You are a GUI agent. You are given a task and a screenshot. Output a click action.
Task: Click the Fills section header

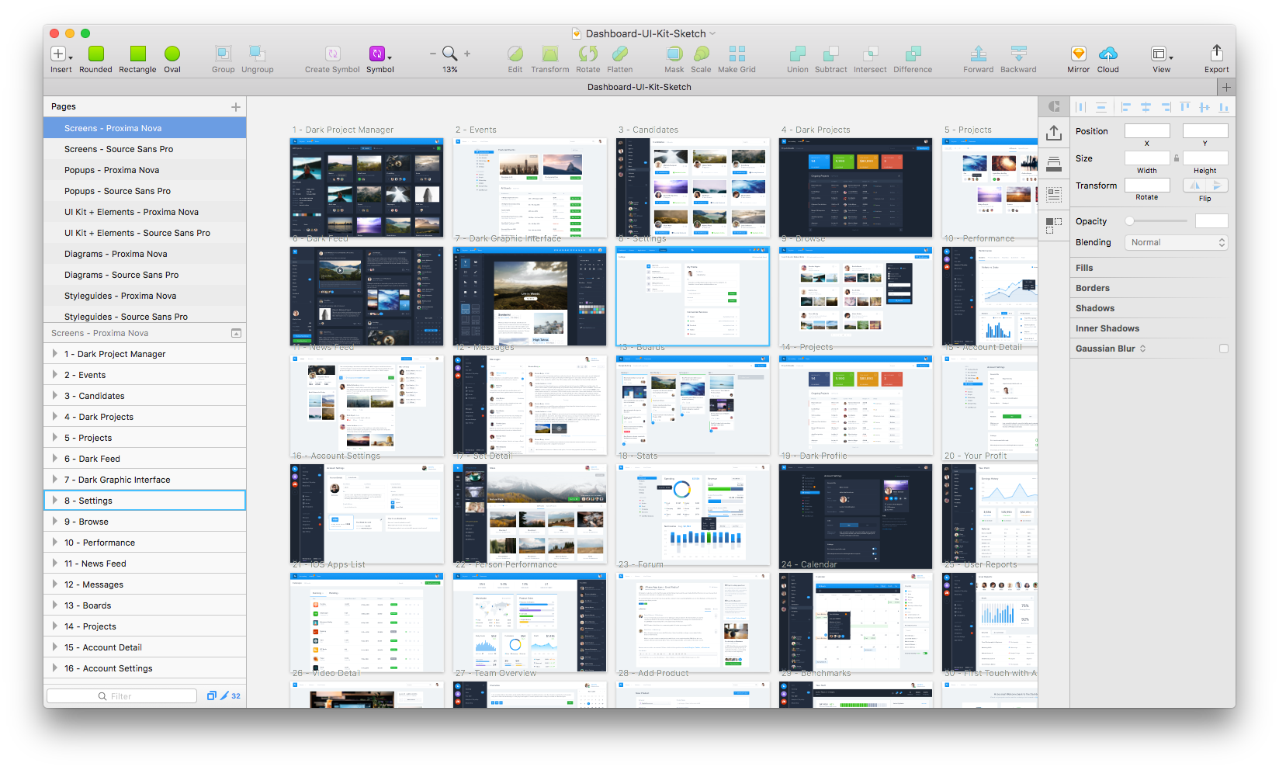coord(1084,268)
